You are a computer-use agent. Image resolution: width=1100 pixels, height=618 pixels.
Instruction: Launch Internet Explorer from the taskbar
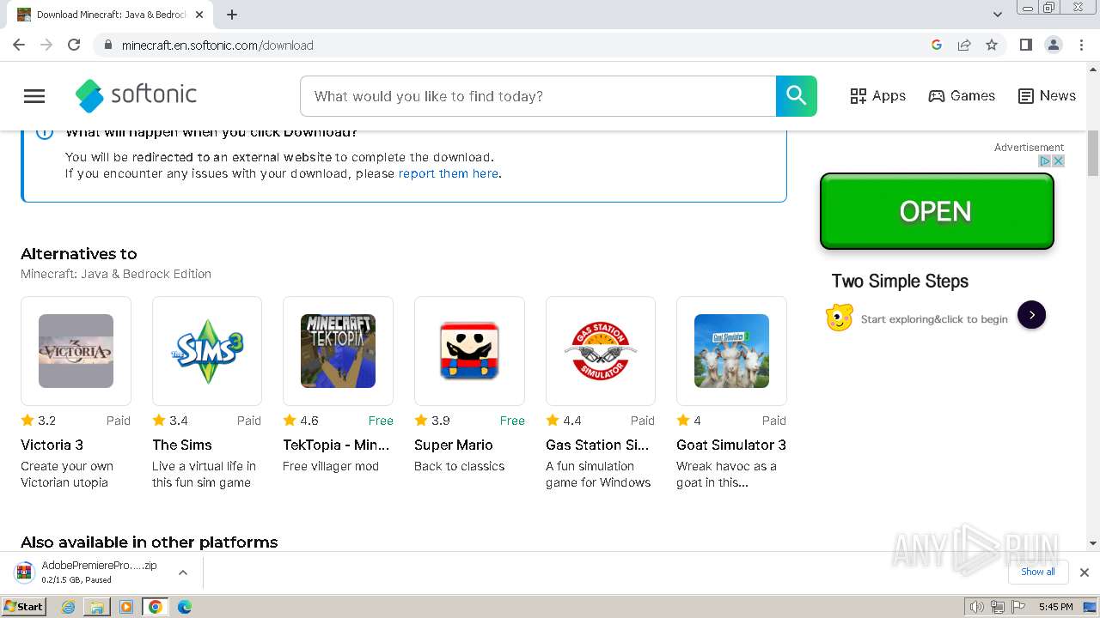pos(69,607)
